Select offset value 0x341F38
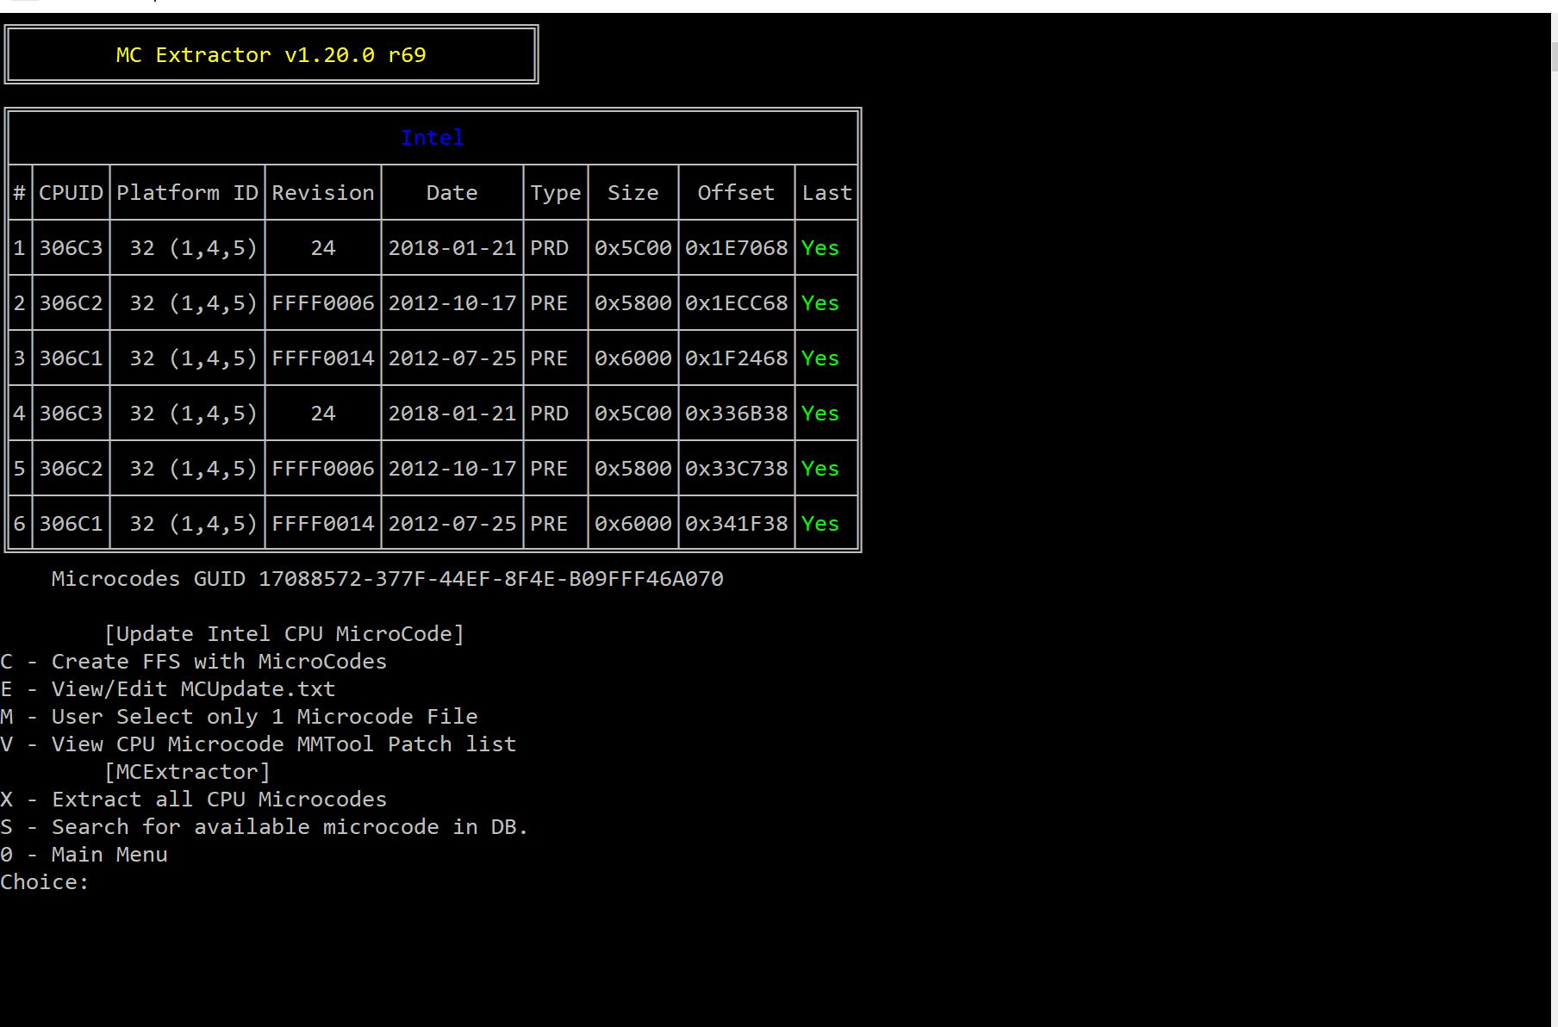Image resolution: width=1558 pixels, height=1027 pixels. click(737, 524)
